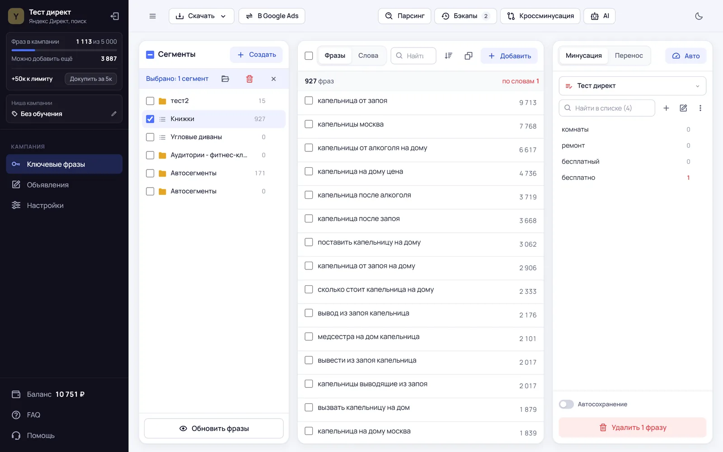Click the Обновить фразы button
This screenshot has height=452, width=723.
click(x=214, y=428)
